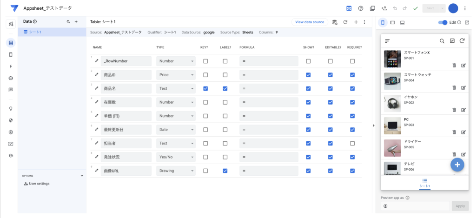Toggle the KEY checkbox for 商品ID
476x218 pixels.
[205, 75]
